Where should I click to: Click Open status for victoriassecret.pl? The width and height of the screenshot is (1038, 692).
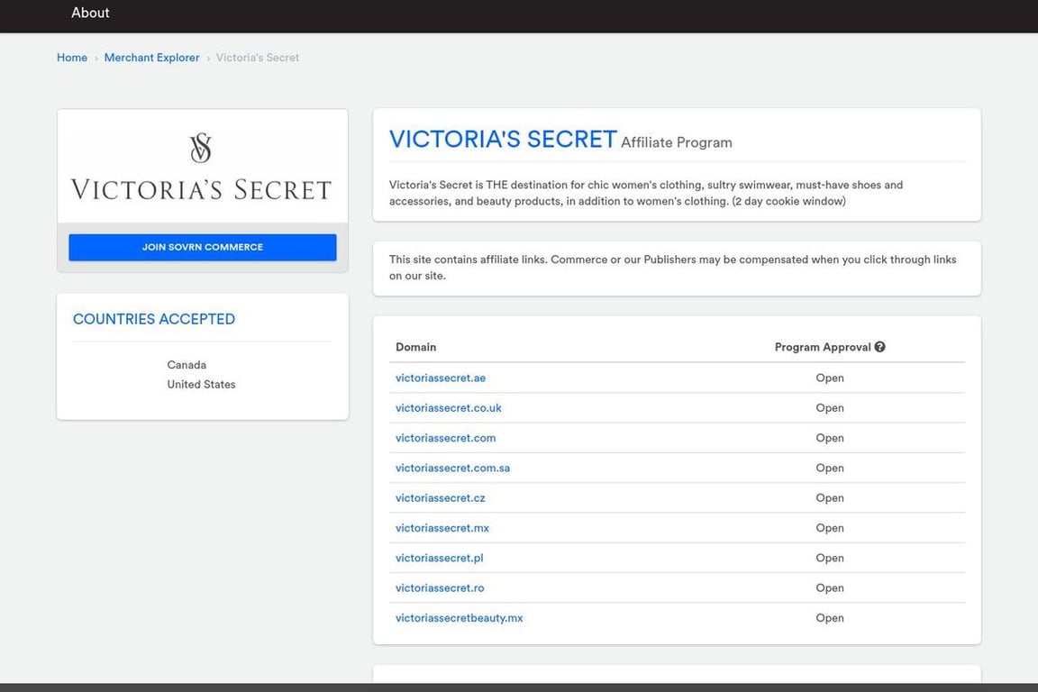click(830, 559)
